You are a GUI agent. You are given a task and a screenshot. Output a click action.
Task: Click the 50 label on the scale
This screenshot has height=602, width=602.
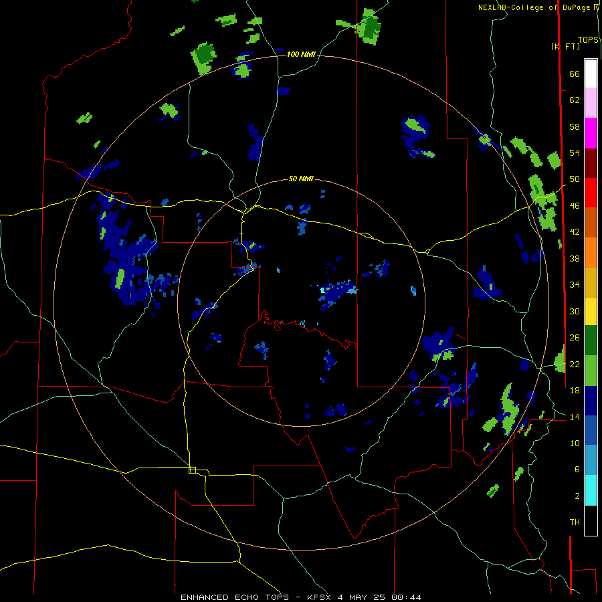tap(575, 179)
